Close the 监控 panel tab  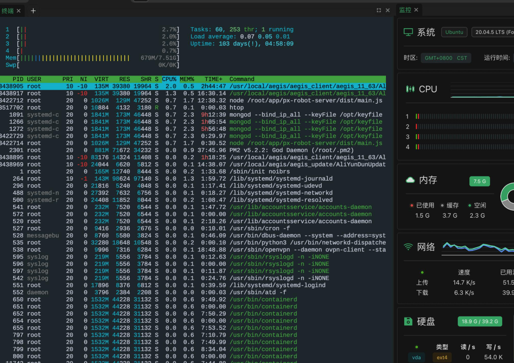pos(416,10)
